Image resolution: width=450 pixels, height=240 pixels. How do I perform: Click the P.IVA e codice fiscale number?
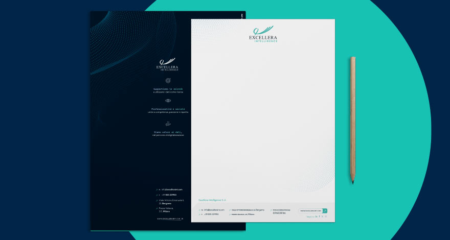click(279, 213)
